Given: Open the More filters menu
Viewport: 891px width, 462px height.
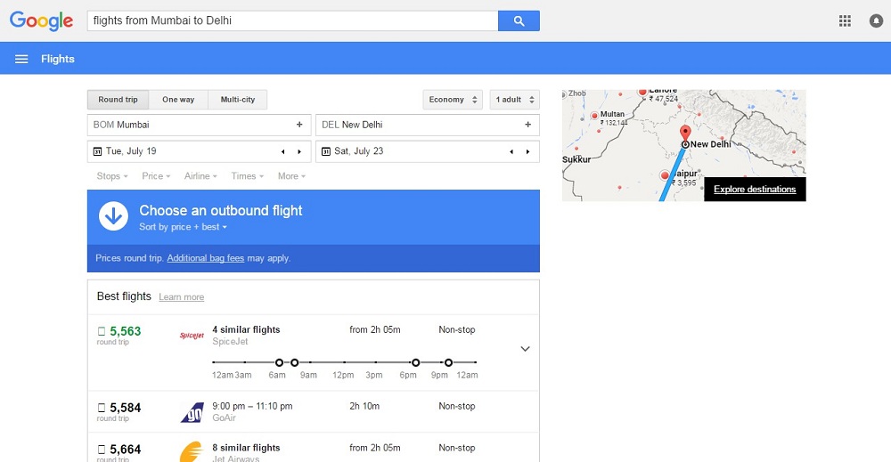Looking at the screenshot, I should (291, 176).
